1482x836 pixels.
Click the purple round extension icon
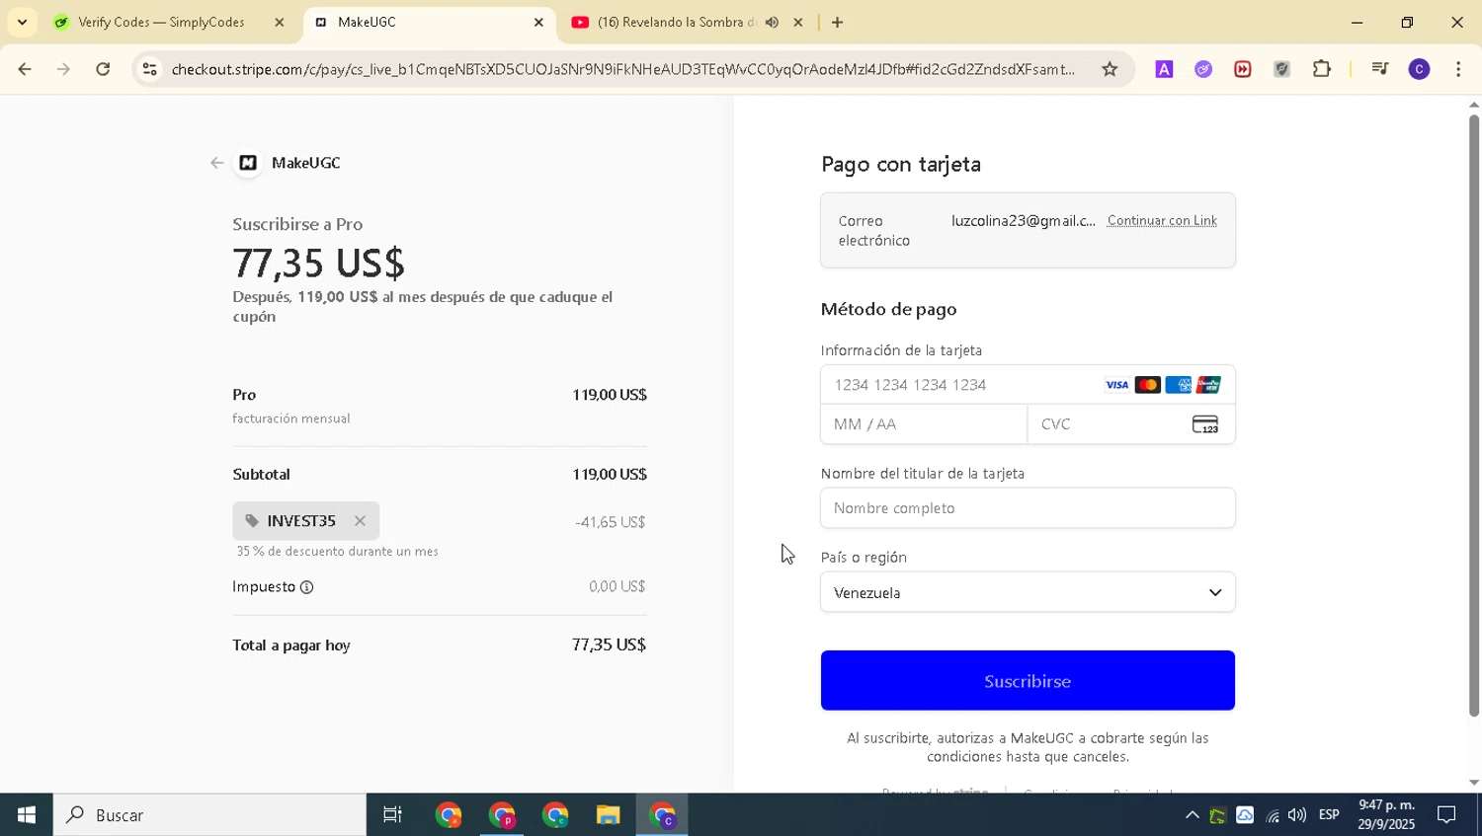(1203, 69)
